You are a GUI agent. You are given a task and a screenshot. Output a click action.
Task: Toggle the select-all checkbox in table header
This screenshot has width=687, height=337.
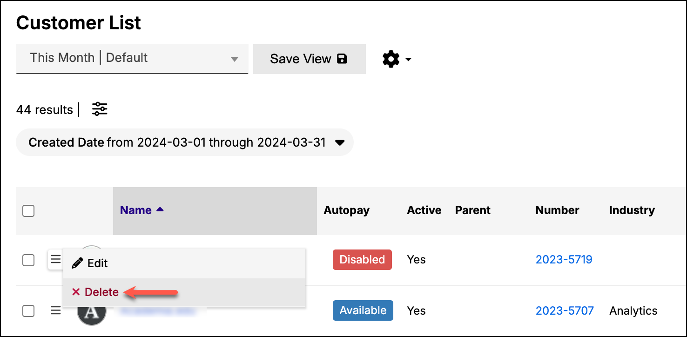[28, 211]
